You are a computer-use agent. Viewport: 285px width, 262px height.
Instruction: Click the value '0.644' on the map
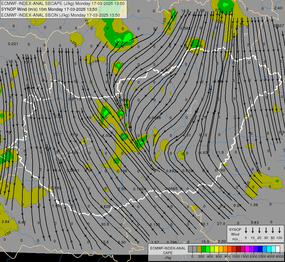[73, 153]
